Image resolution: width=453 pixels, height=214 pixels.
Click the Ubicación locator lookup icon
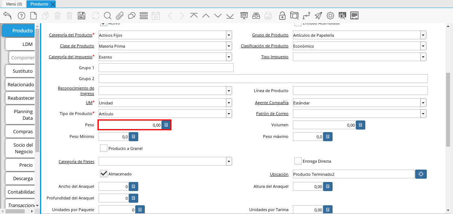point(421,174)
